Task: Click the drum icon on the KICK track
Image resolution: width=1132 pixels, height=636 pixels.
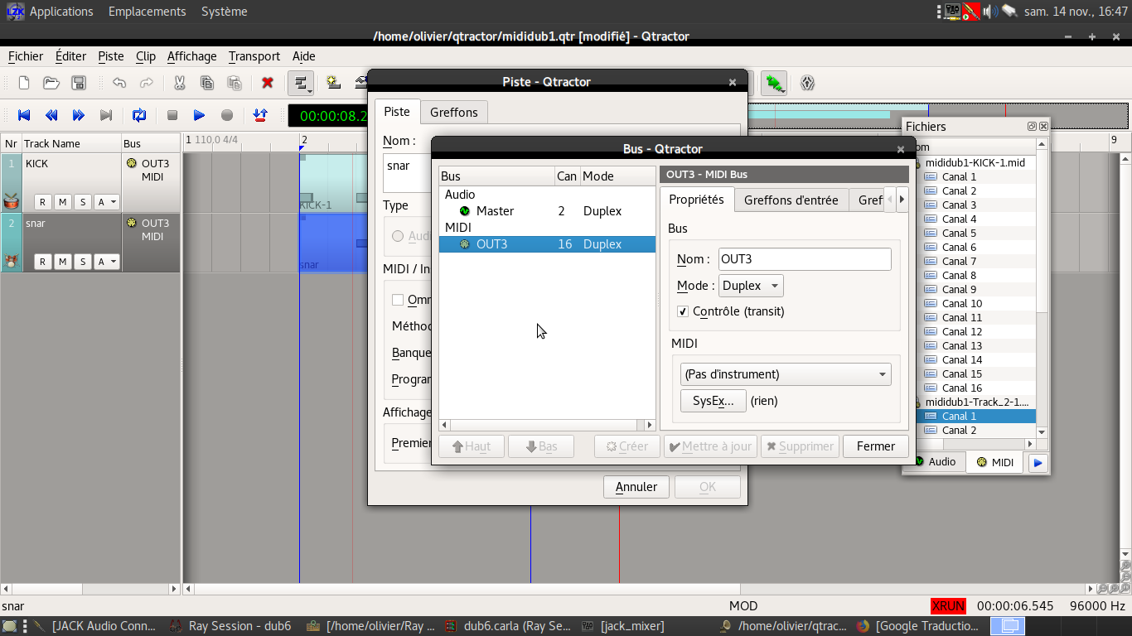Action: [11, 201]
